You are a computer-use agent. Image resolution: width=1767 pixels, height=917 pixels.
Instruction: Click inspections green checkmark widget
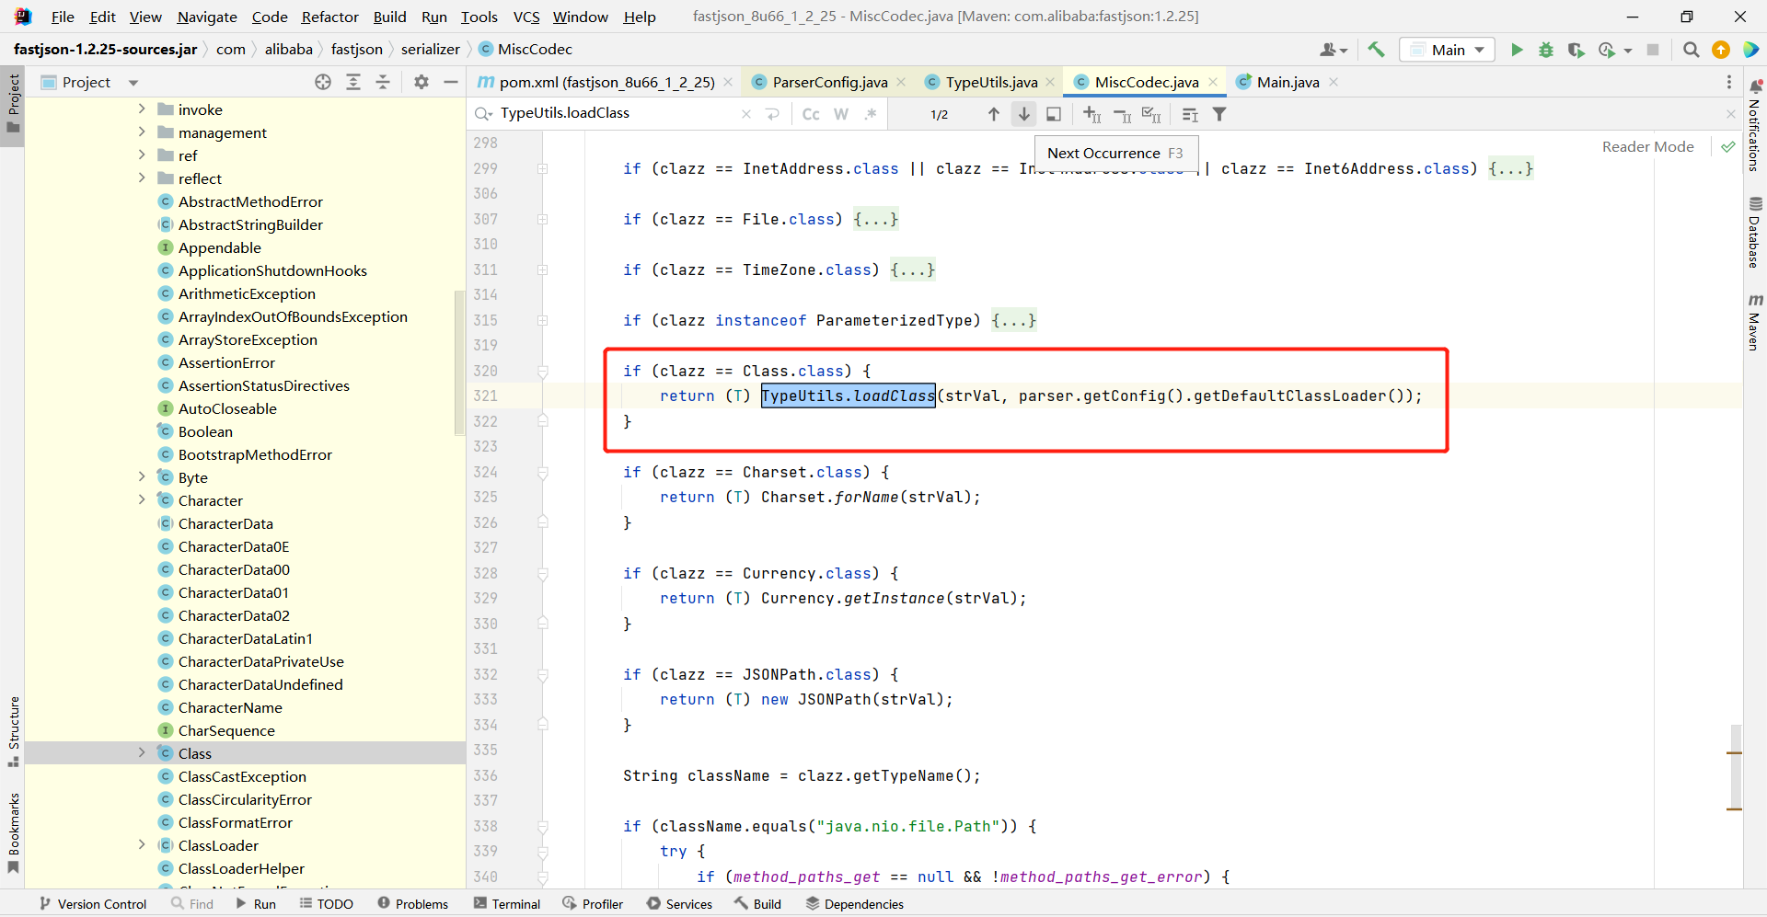[x=1727, y=146]
